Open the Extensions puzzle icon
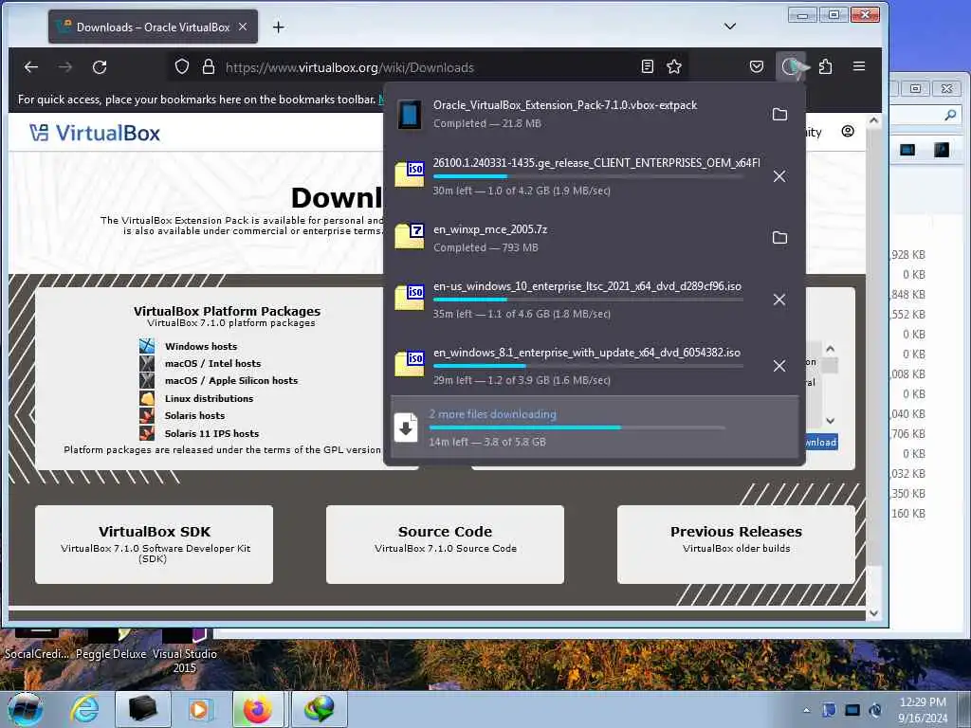Screen dimensions: 971x728 (x=826, y=67)
